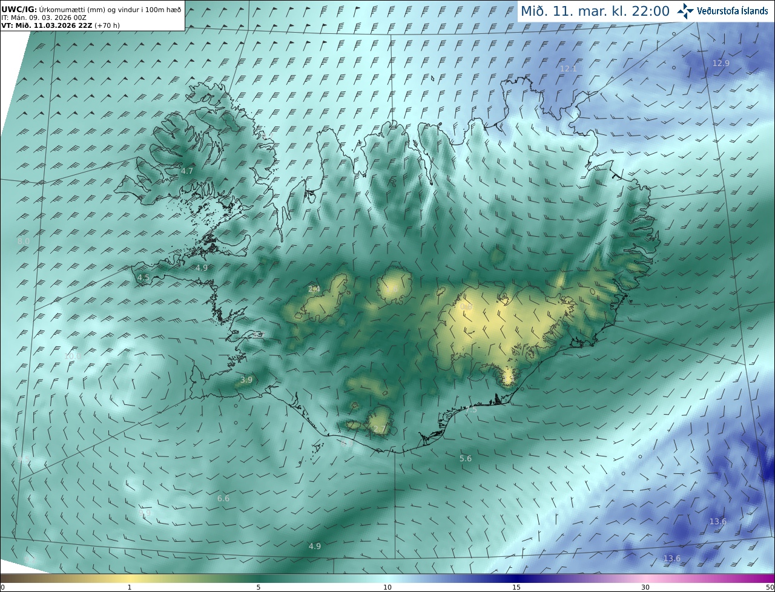Click the 2.4 value label on the map
775x592 pixels.
coord(314,289)
